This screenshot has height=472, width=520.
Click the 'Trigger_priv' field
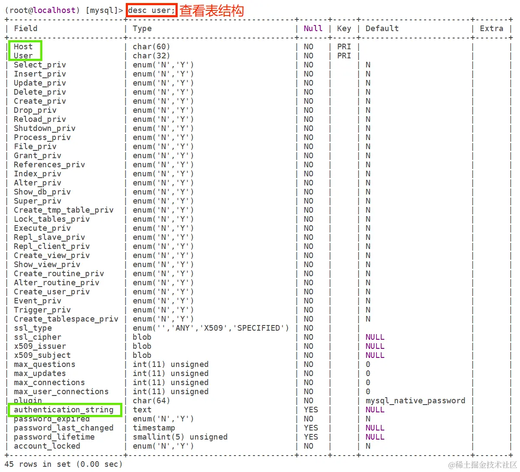pyautogui.click(x=42, y=310)
